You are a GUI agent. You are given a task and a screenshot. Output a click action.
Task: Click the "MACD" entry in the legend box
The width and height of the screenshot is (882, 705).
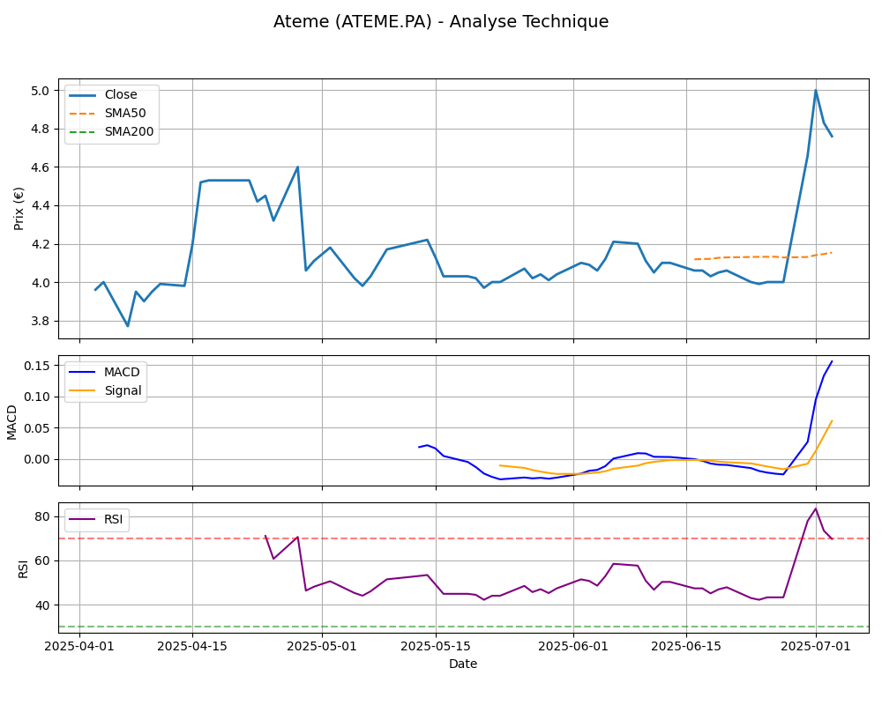pos(122,372)
